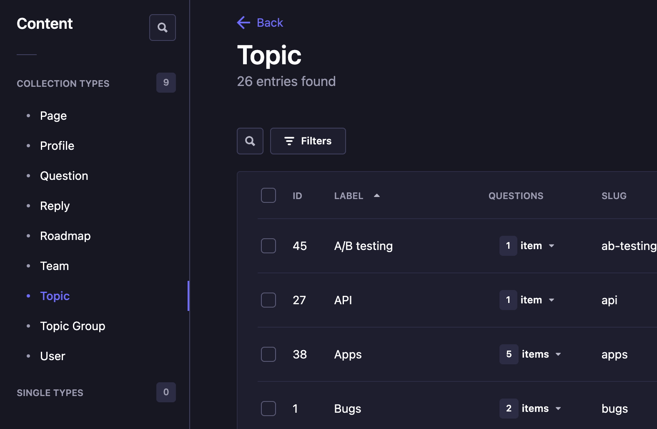Check the select-all checkbox in table header
Screen dimensions: 657x429
click(268, 195)
